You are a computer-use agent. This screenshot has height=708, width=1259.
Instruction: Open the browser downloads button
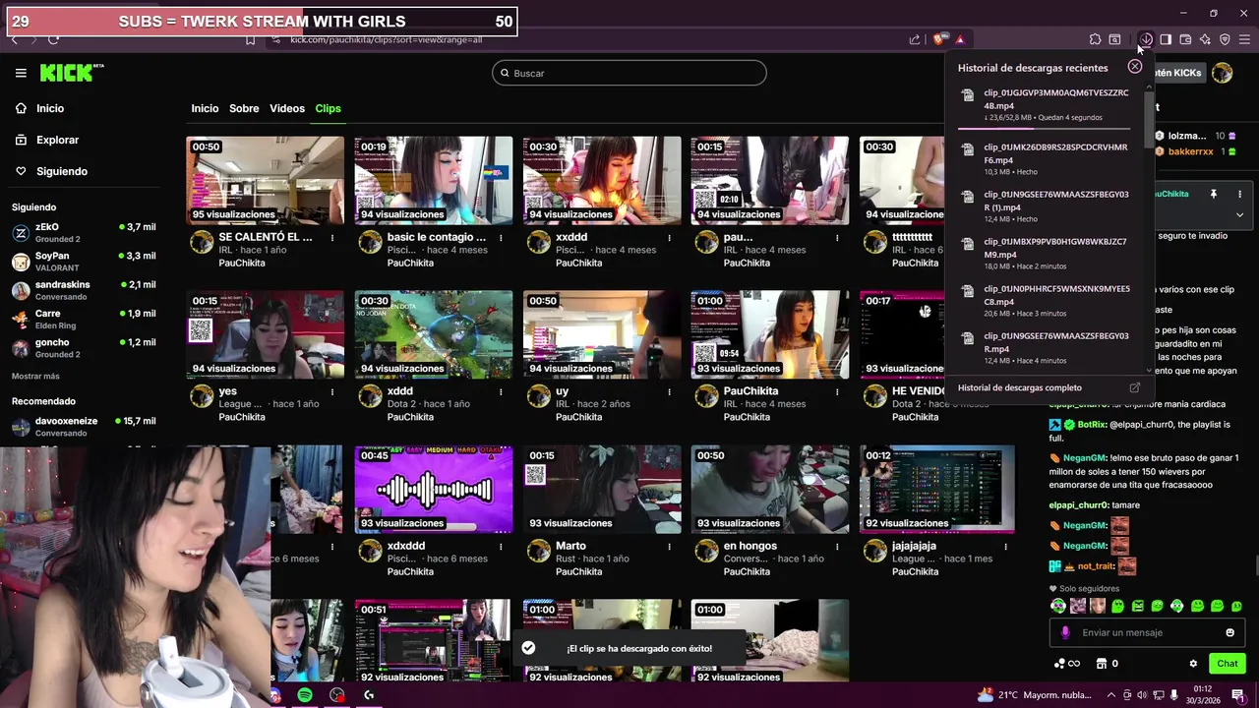pyautogui.click(x=1146, y=39)
